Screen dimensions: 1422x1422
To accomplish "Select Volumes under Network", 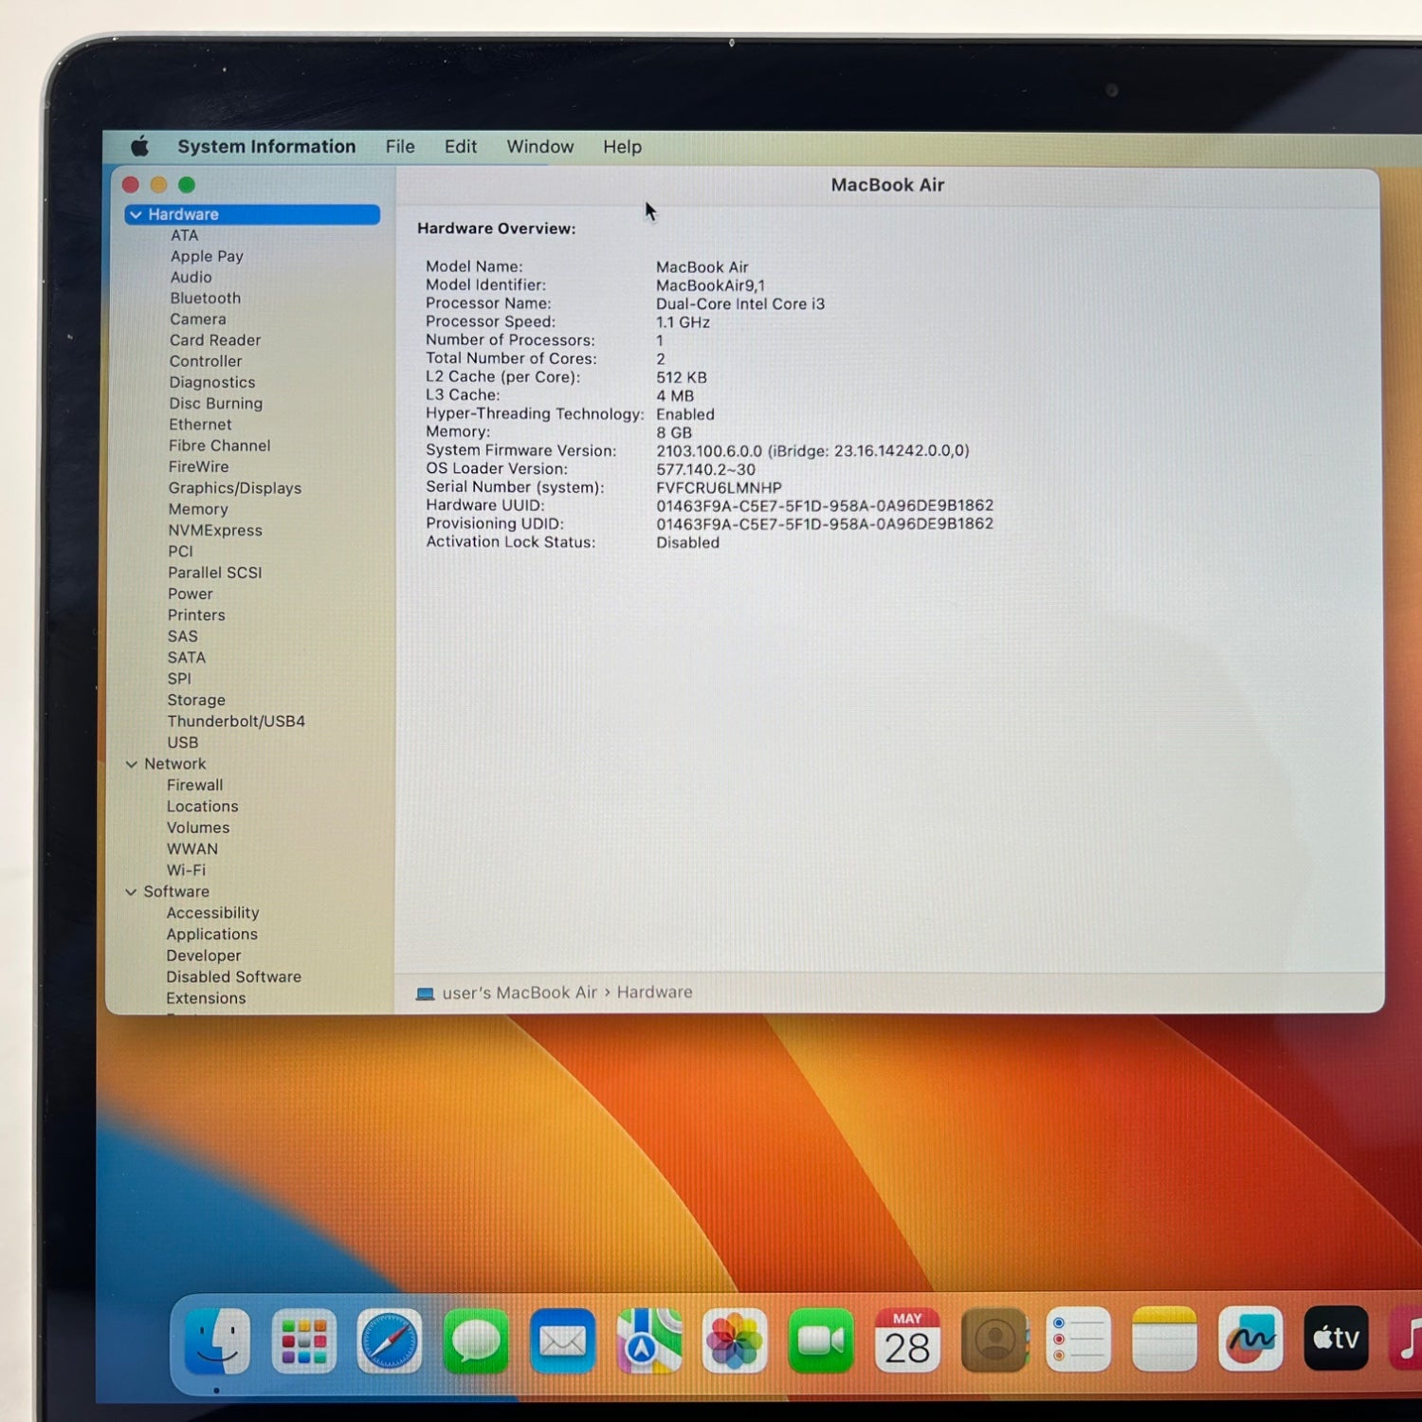I will click(198, 829).
